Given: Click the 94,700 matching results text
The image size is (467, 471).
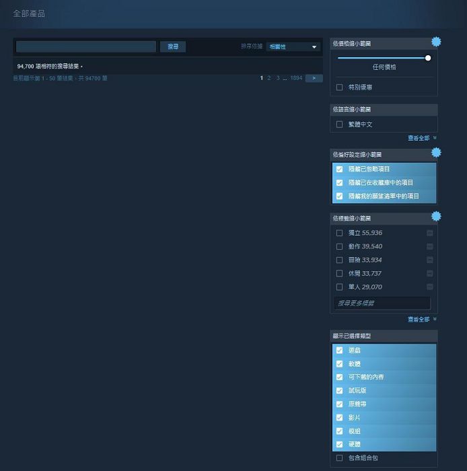Looking at the screenshot, I should pos(49,67).
